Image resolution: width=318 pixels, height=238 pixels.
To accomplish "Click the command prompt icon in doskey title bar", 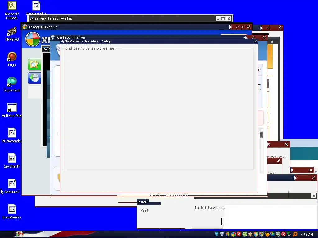I will tap(32, 19).
